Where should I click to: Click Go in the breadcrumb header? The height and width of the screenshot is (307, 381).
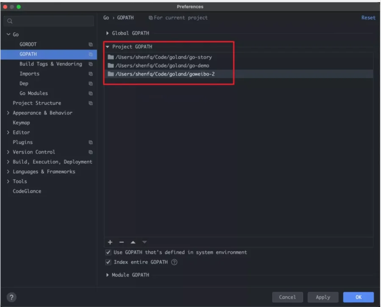(106, 18)
